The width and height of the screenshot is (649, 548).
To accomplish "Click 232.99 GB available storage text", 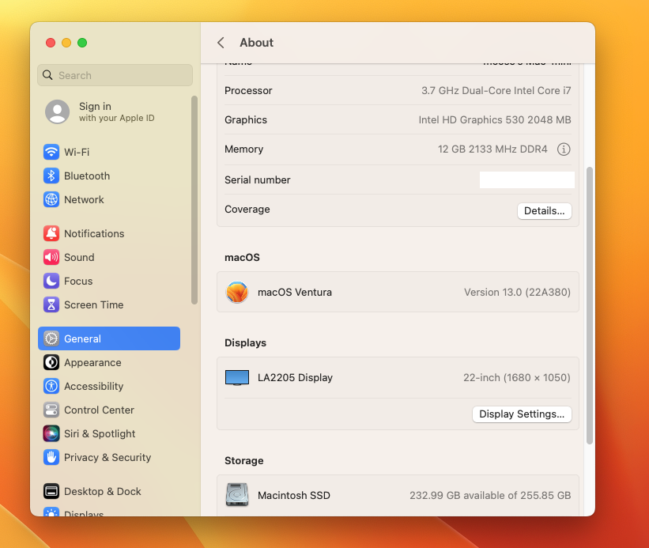I will coord(490,495).
